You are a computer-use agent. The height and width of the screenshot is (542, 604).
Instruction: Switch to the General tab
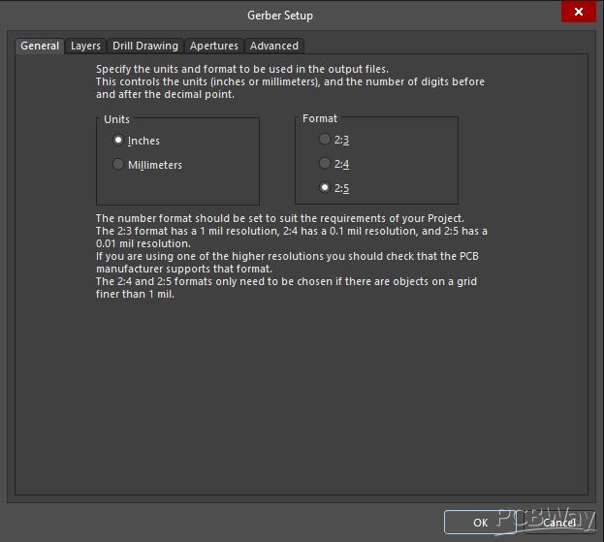pos(40,46)
